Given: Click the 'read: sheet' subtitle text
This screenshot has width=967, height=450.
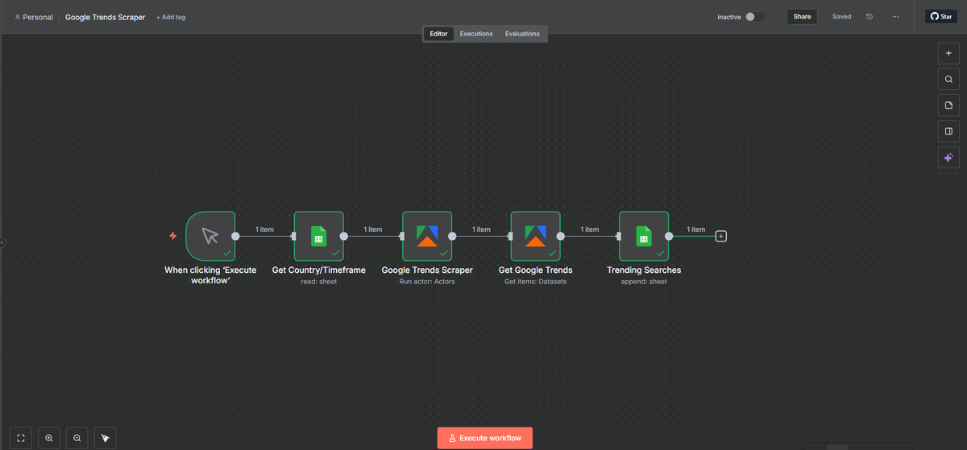Looking at the screenshot, I should pyautogui.click(x=318, y=282).
